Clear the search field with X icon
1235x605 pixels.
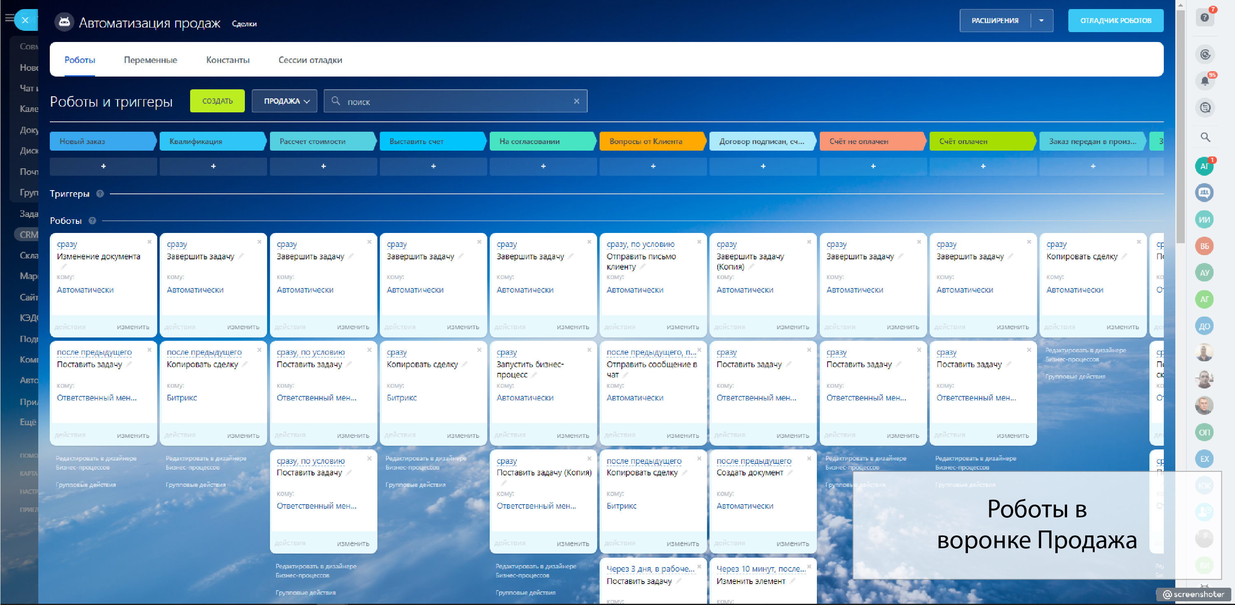tap(576, 101)
